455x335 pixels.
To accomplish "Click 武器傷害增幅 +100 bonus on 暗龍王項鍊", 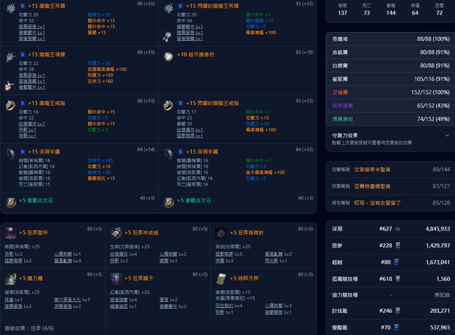I will [107, 69].
